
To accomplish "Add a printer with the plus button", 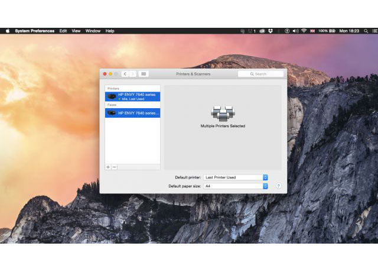I will point(108,167).
